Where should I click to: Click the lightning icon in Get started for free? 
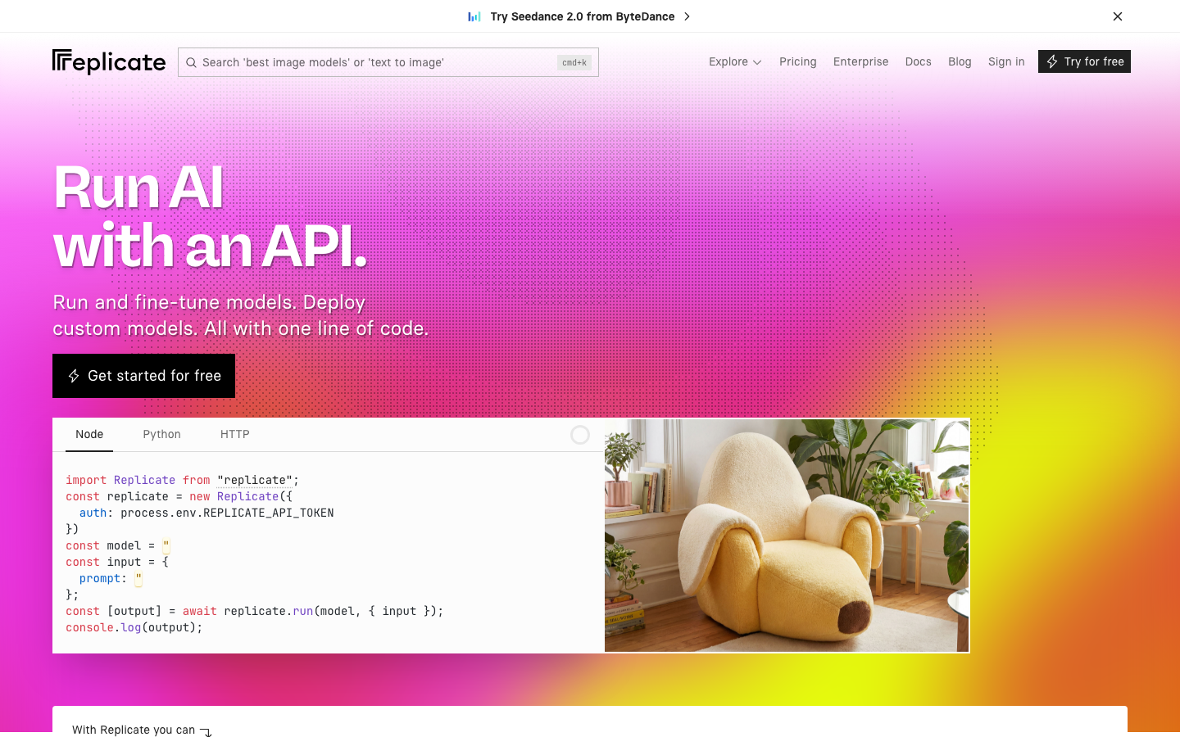(x=74, y=376)
